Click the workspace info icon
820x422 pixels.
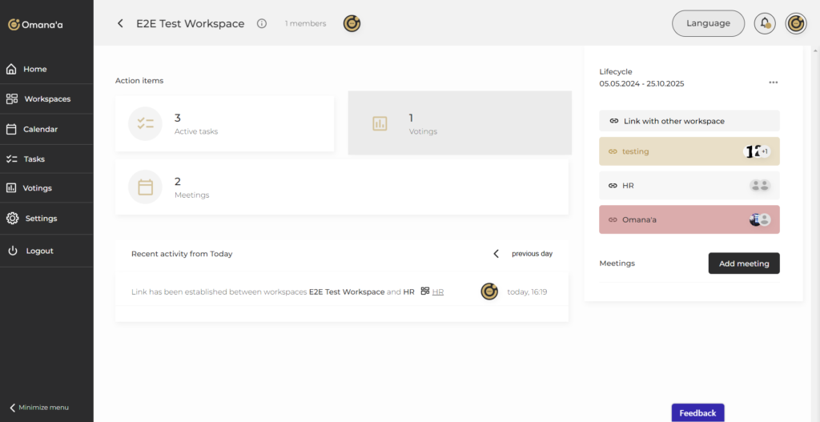coord(262,23)
